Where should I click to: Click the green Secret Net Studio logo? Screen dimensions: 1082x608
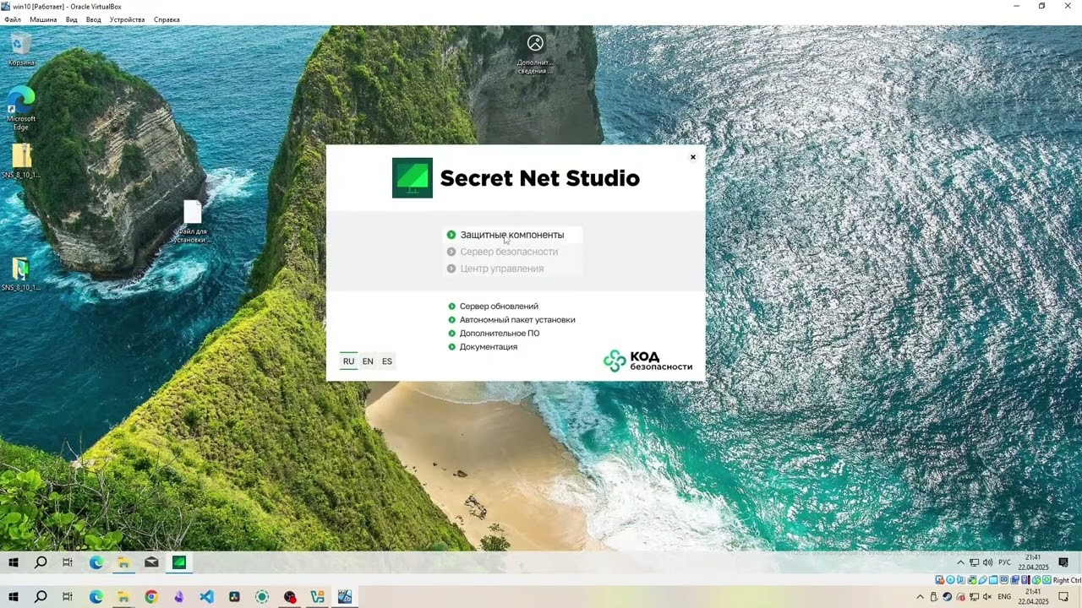pos(413,178)
